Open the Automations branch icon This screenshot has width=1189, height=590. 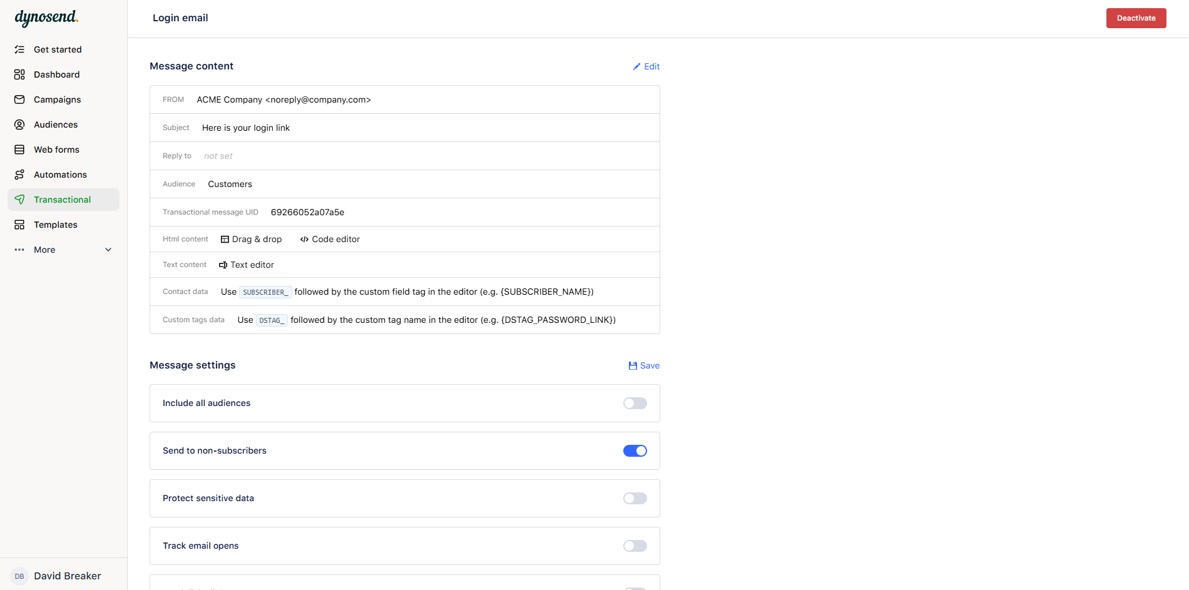pyautogui.click(x=19, y=175)
